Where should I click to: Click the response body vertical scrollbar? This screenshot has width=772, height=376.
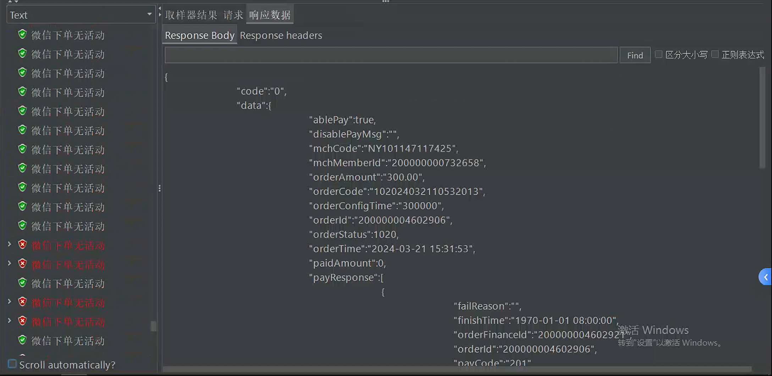click(x=762, y=118)
